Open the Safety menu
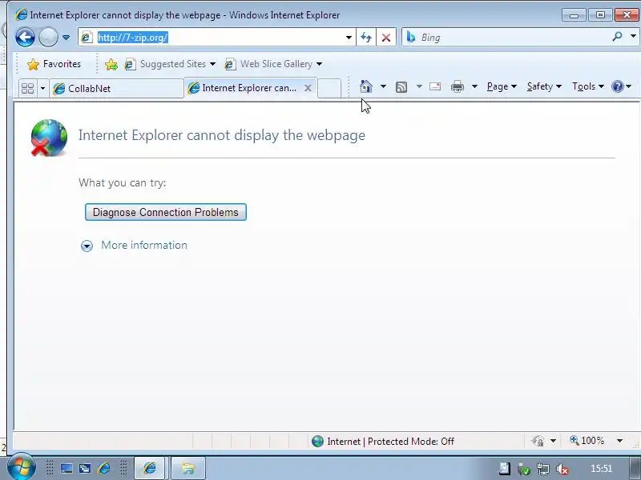The height and width of the screenshot is (480, 641). pos(544,86)
